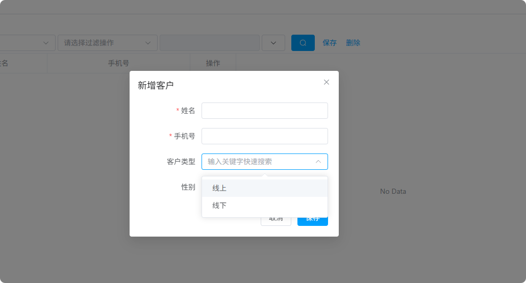Open the small chevron dropdown beside search
The height and width of the screenshot is (283, 526).
click(273, 43)
